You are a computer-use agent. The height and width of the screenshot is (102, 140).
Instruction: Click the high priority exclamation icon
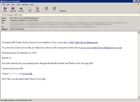(3, 15)
